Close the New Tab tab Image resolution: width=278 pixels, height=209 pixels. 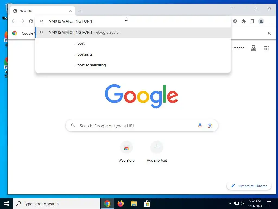point(71,11)
